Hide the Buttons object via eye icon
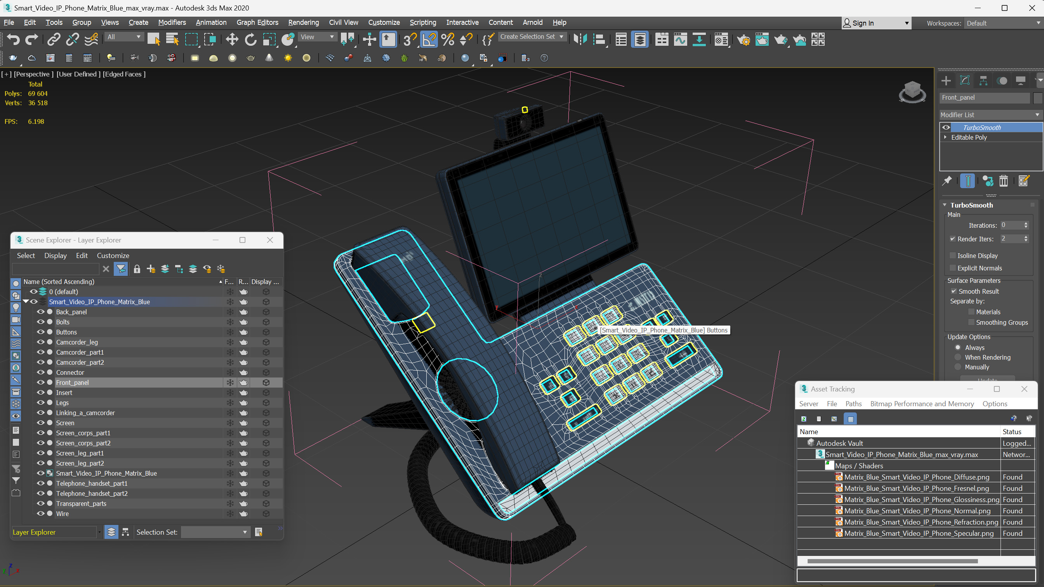 tap(40, 332)
